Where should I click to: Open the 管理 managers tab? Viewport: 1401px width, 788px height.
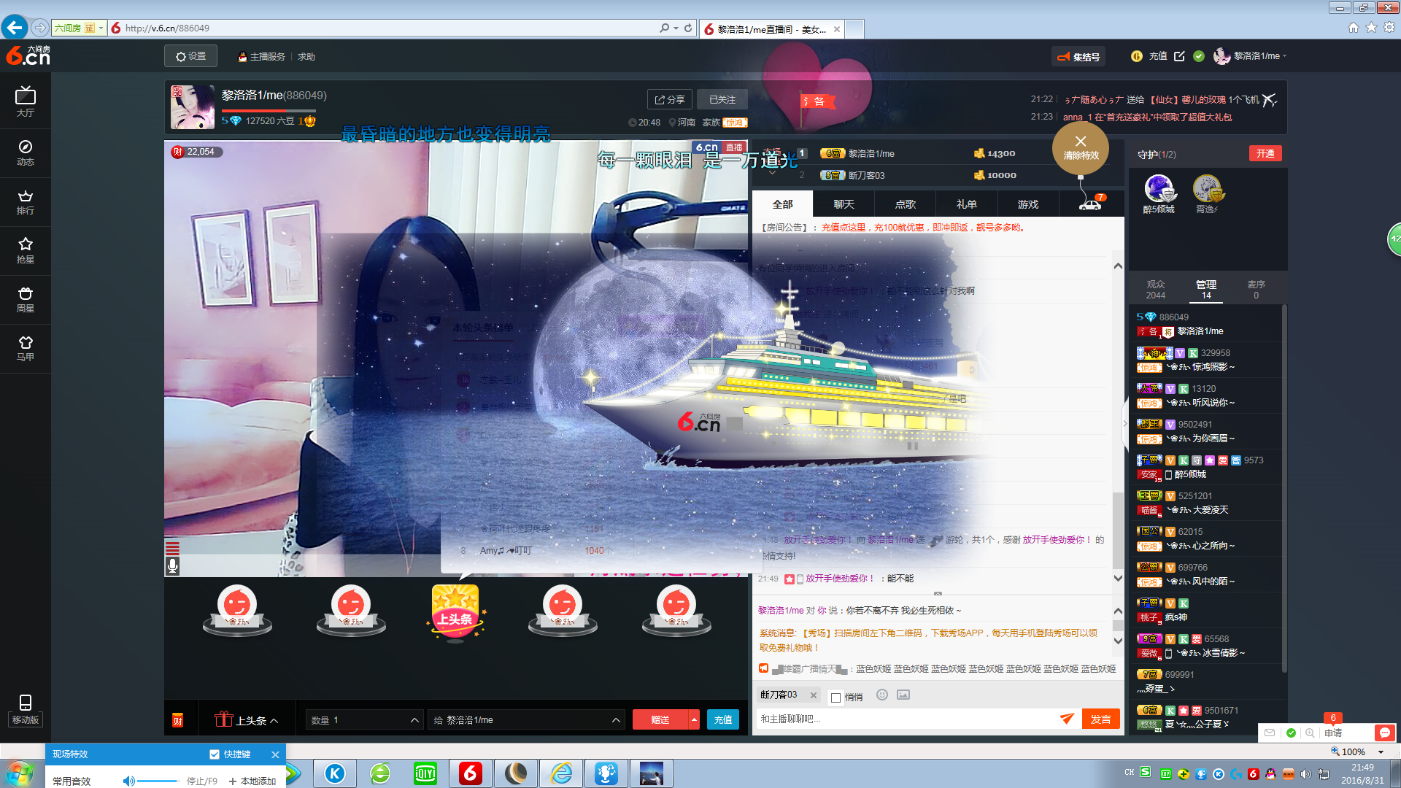[1206, 290]
